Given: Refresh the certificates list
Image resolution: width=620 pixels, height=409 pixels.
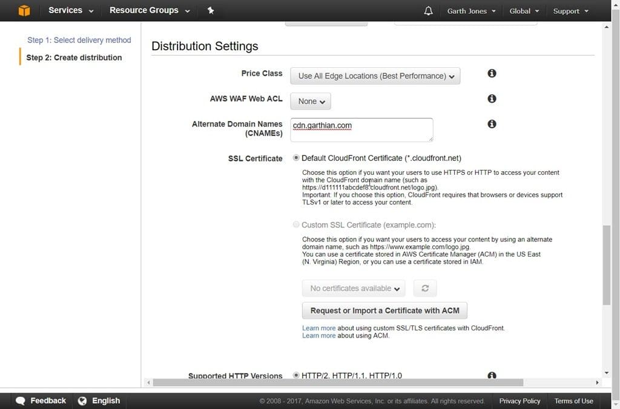Looking at the screenshot, I should click(425, 288).
